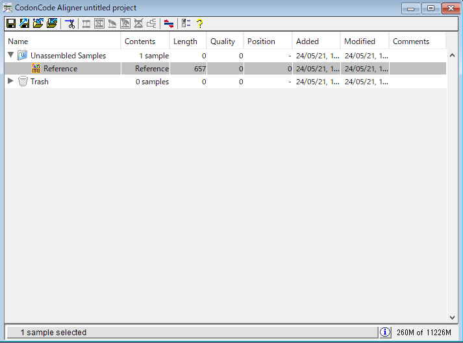Click the Reverse complement arrows icon

(169, 24)
